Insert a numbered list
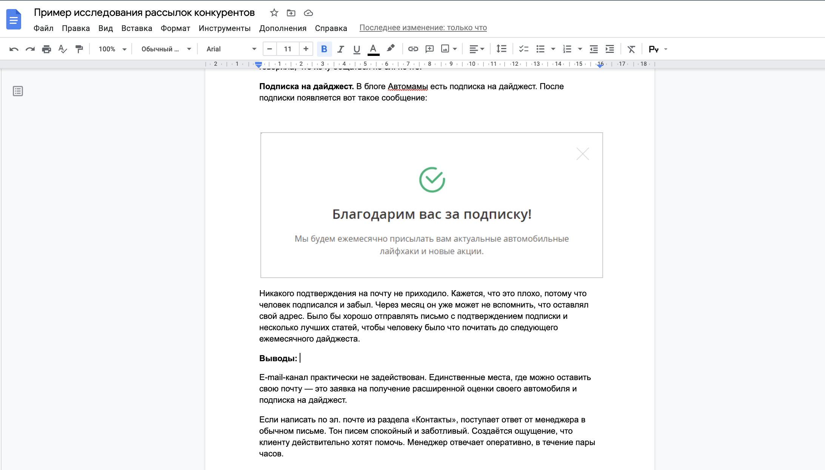 (x=567, y=49)
